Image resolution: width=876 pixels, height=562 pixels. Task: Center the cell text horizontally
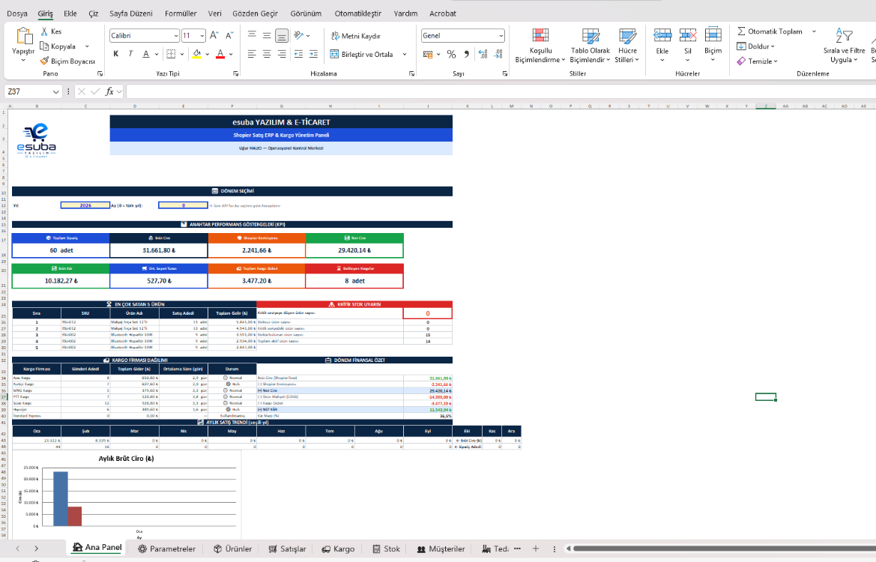pyautogui.click(x=267, y=54)
